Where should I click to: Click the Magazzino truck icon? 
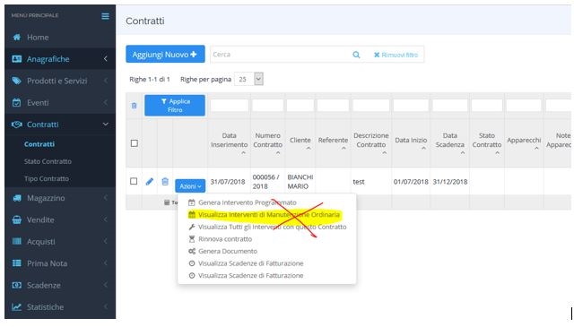pyautogui.click(x=17, y=198)
